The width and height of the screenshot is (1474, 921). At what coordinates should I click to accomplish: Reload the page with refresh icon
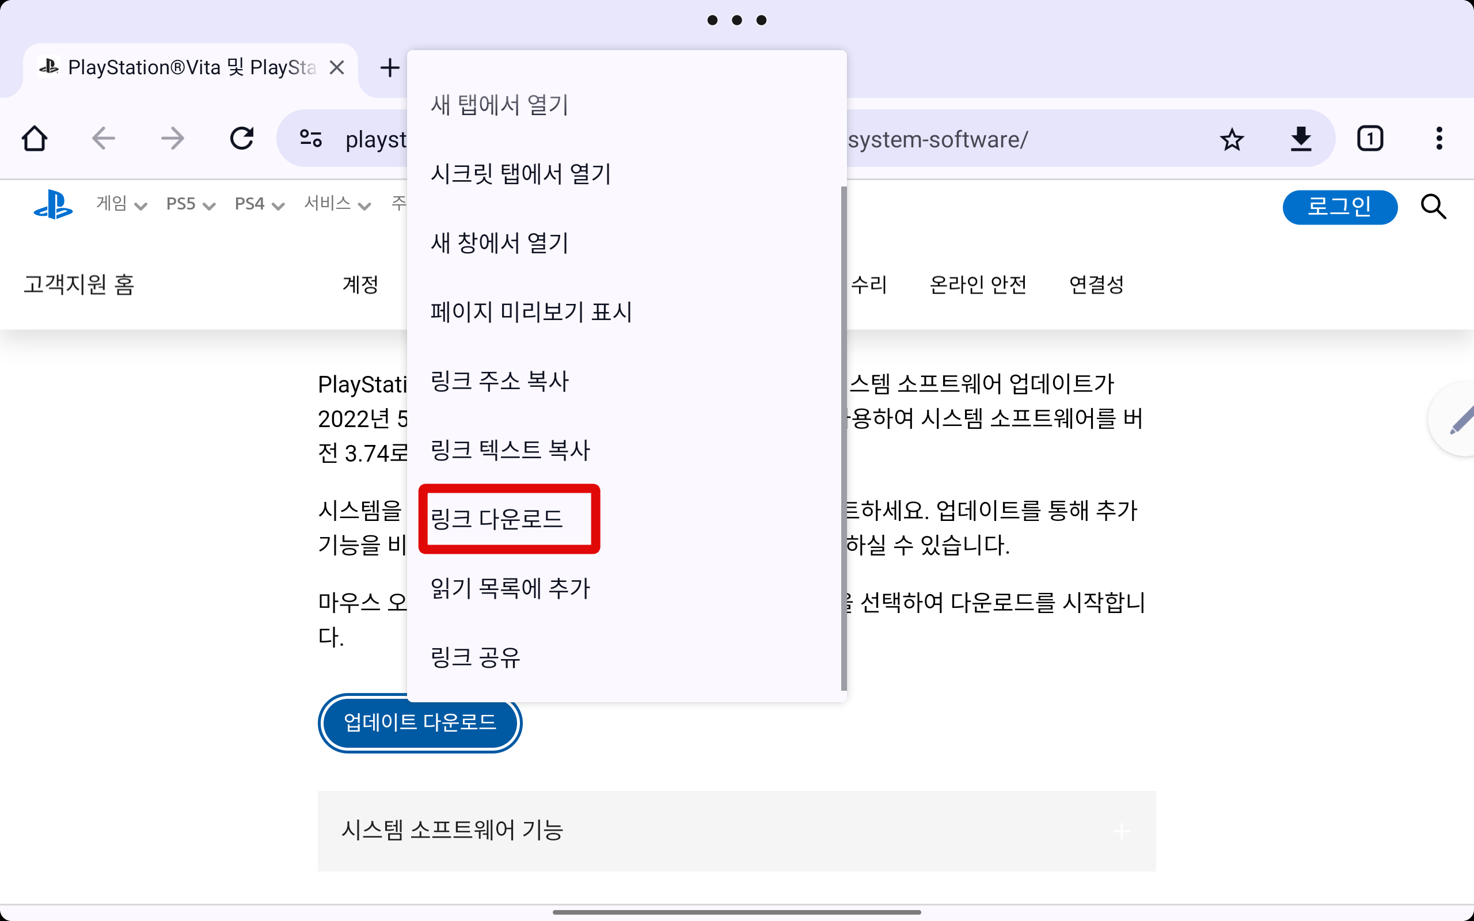pyautogui.click(x=242, y=139)
